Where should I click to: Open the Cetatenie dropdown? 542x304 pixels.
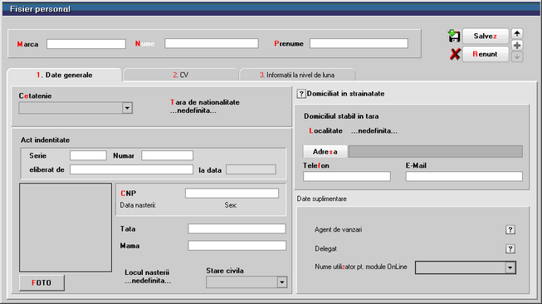[x=127, y=108]
